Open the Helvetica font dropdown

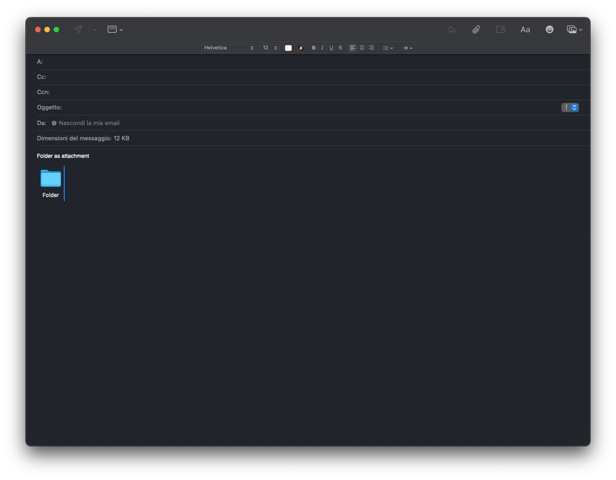[x=229, y=48]
